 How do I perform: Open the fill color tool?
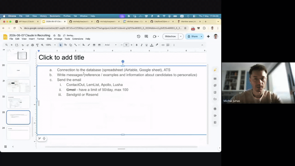coord(84,45)
